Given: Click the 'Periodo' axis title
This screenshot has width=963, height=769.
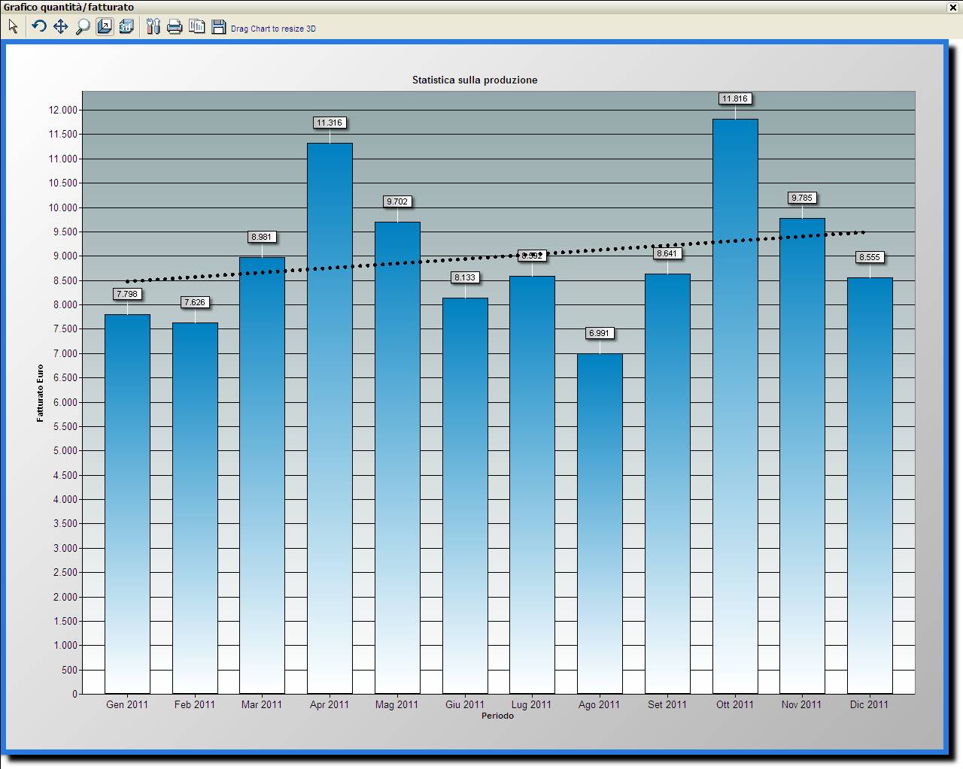Looking at the screenshot, I should (x=498, y=716).
